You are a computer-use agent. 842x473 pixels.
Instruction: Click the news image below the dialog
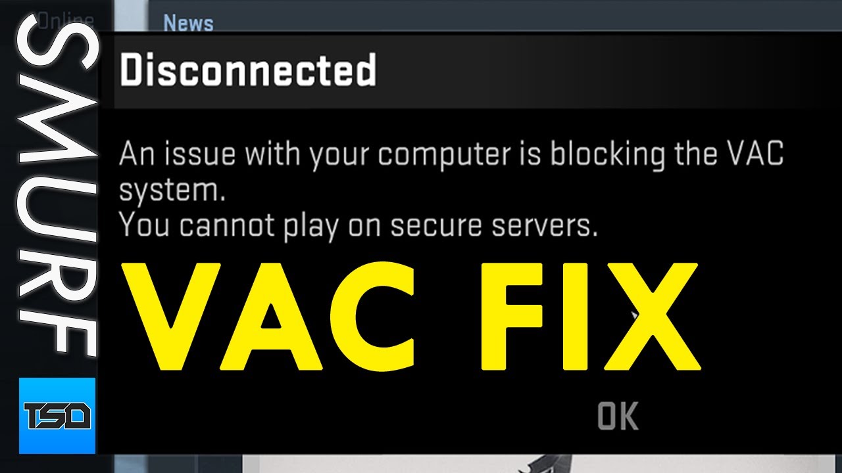541,462
